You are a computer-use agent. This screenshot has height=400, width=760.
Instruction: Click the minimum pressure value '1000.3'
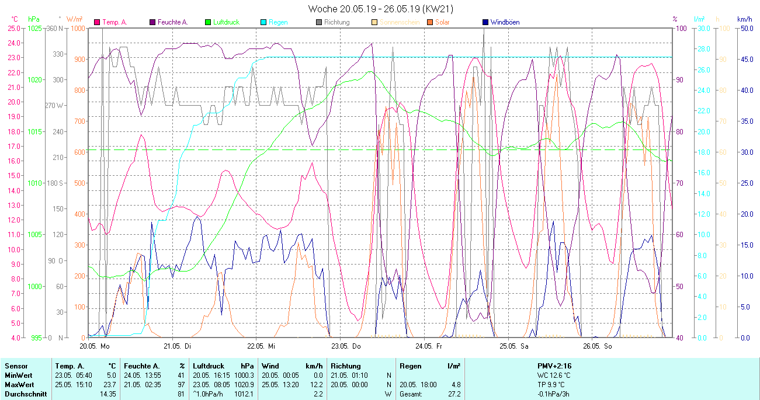coord(244,375)
